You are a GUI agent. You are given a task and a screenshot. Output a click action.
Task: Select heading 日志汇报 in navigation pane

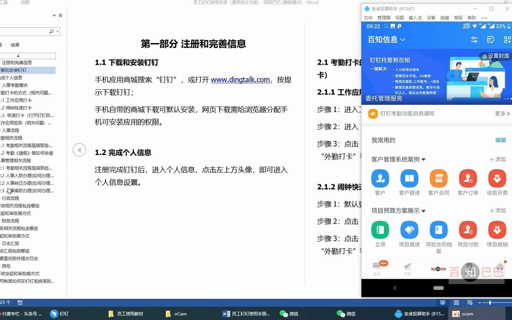pos(10,244)
